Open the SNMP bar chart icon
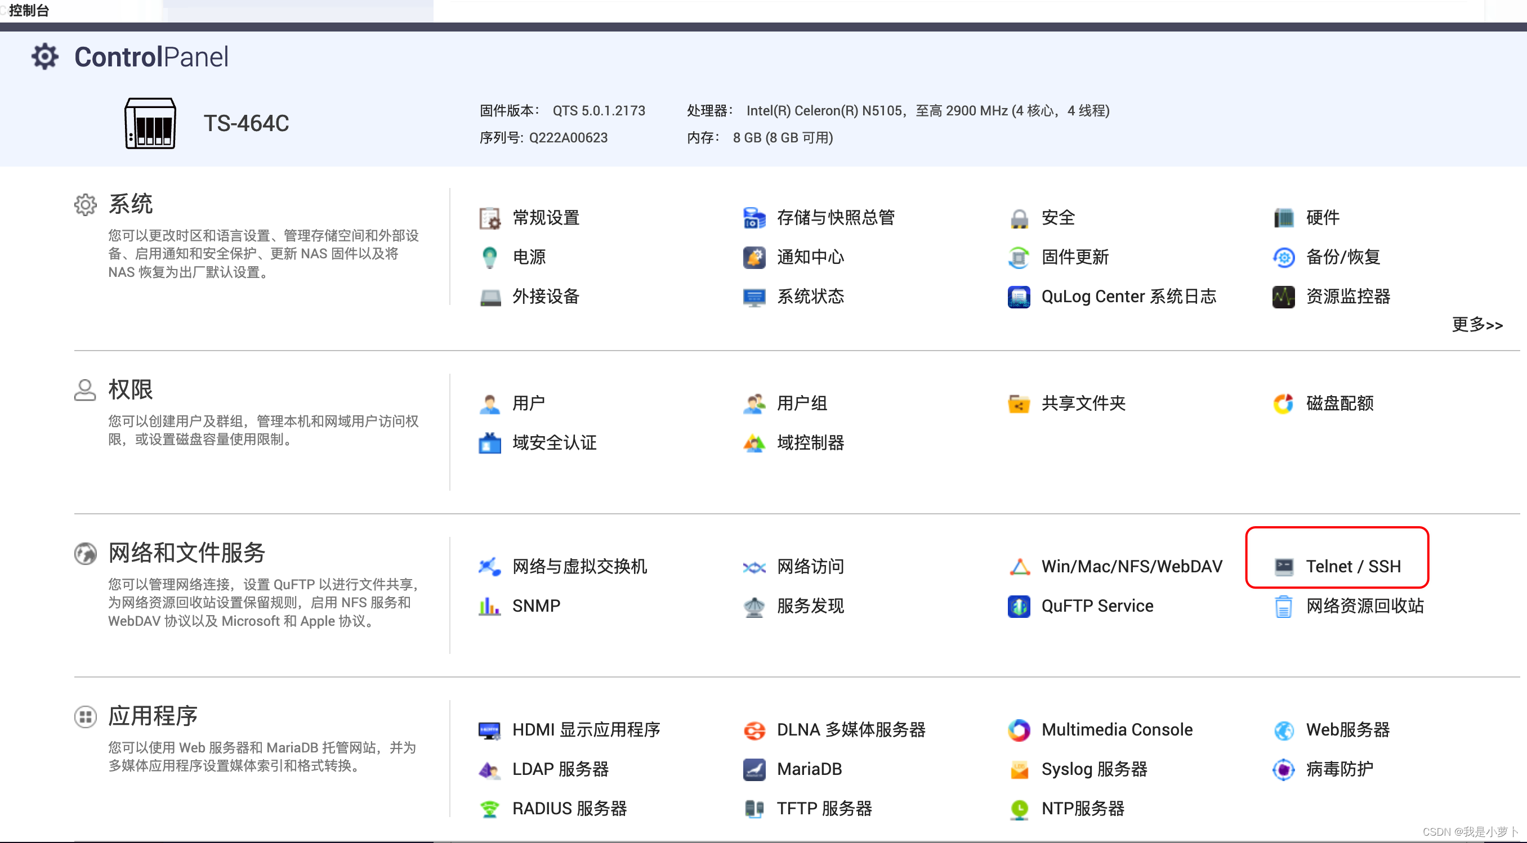The width and height of the screenshot is (1527, 843). (490, 606)
